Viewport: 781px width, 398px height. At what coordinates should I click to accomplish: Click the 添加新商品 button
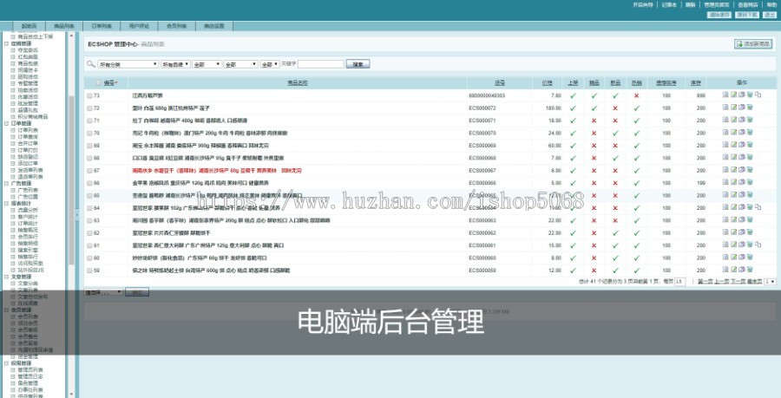pyautogui.click(x=753, y=43)
